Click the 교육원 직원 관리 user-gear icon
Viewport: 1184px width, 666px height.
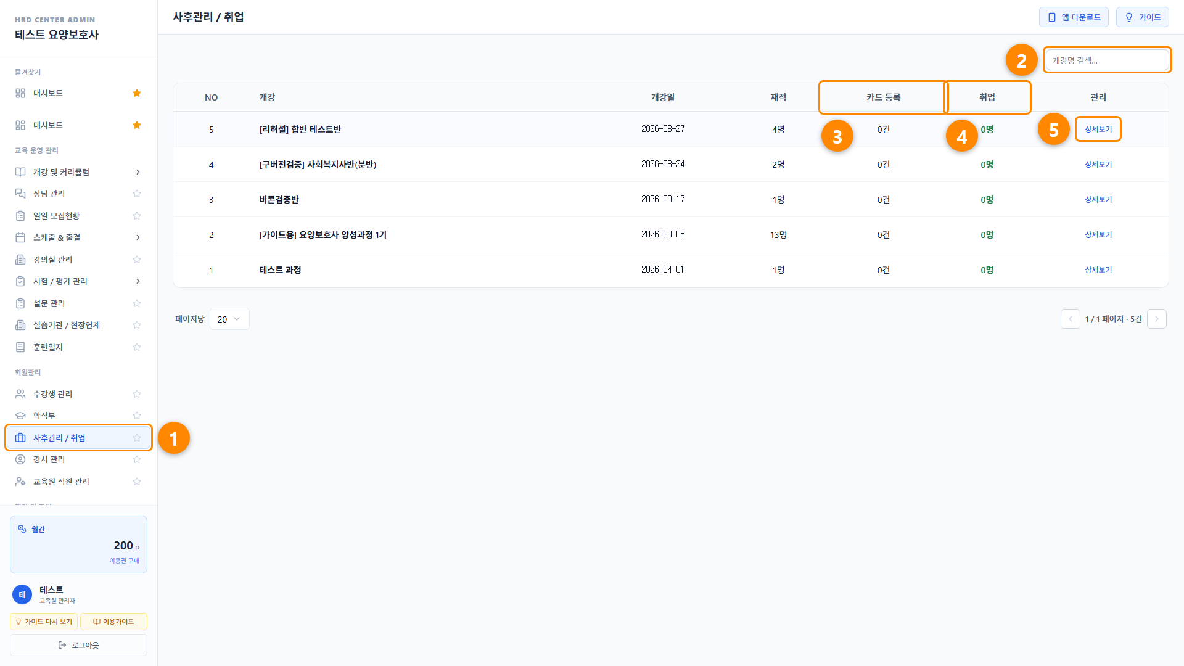click(x=20, y=482)
